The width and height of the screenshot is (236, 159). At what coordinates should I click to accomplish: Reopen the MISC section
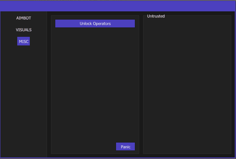click(24, 42)
